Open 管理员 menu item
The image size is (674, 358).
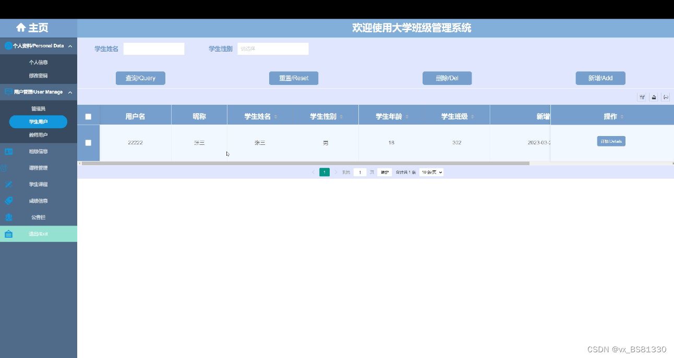[x=38, y=108]
